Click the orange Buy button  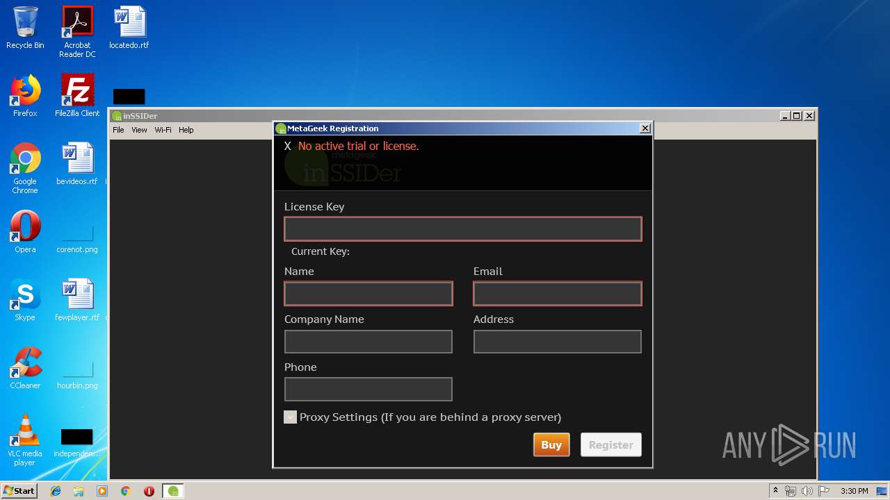tap(551, 445)
